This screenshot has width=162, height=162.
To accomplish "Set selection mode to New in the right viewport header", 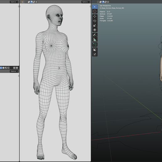I will [98, 2].
